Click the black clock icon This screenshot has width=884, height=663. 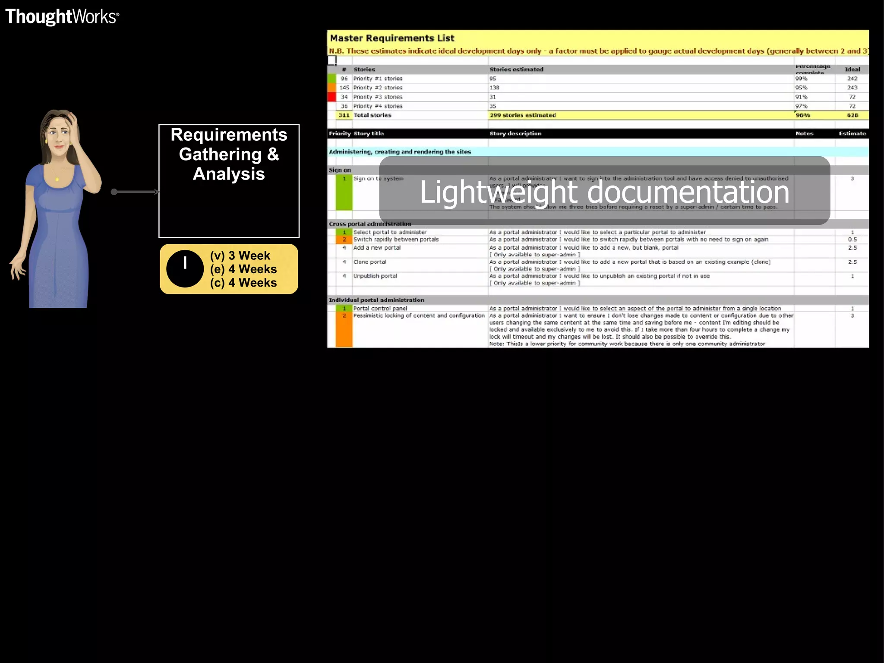185,269
